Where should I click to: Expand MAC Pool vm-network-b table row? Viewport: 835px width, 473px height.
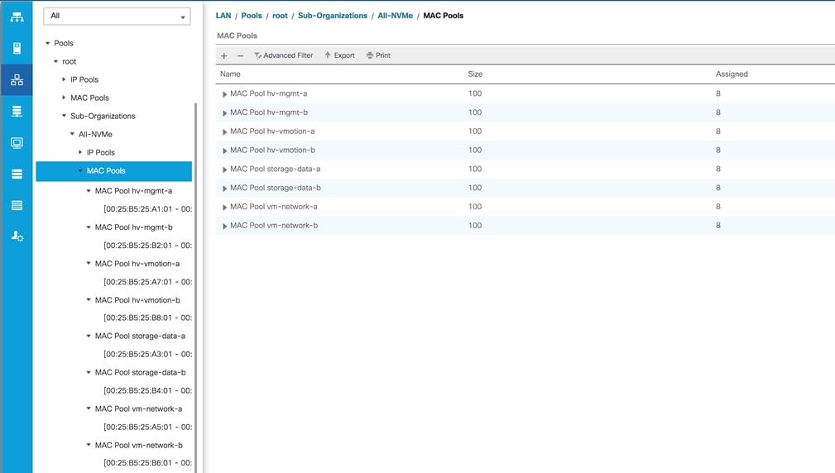click(x=225, y=226)
